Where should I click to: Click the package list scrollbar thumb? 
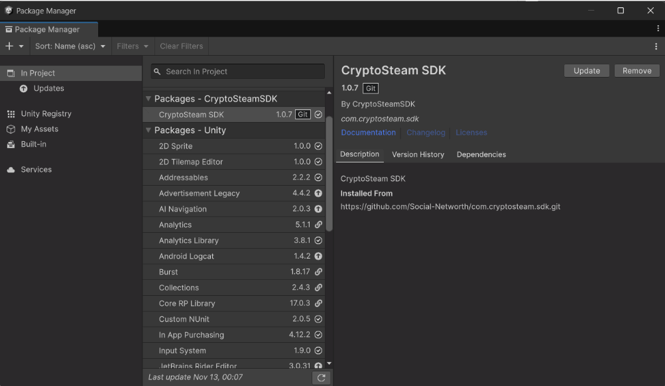point(329,174)
